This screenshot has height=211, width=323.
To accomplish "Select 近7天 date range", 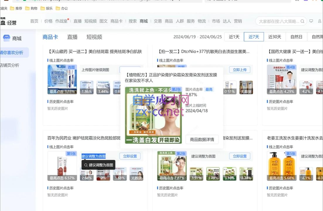I will 254,37.
